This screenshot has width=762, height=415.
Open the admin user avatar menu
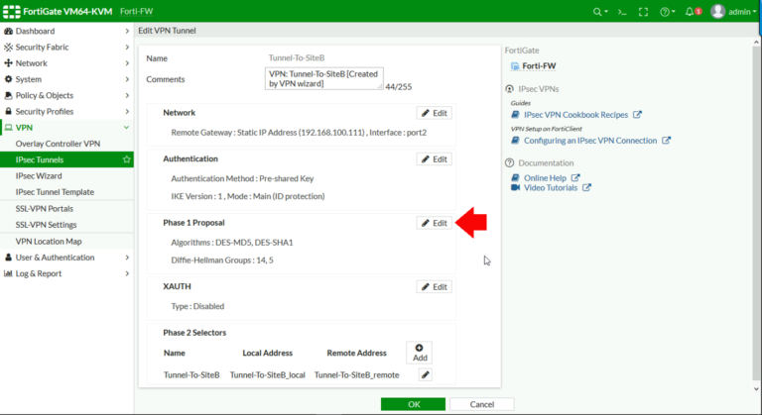[x=733, y=12]
